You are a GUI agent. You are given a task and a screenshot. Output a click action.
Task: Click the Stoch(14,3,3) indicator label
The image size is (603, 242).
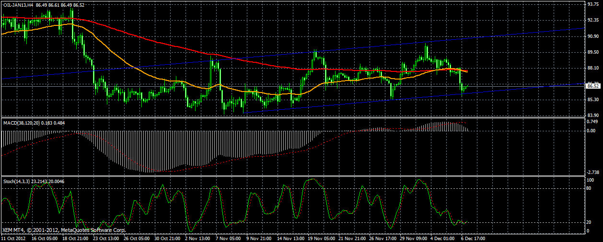pyautogui.click(x=16, y=182)
